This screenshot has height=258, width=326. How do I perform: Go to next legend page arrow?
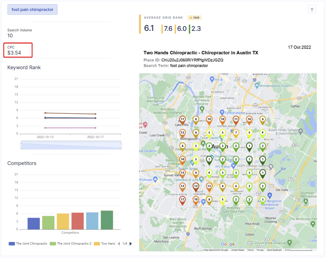131,244
